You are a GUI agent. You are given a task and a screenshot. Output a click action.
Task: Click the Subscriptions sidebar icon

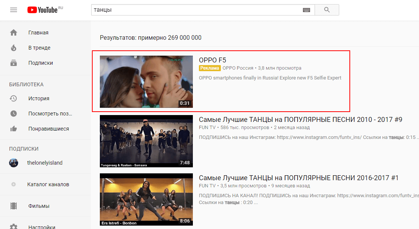click(14, 63)
